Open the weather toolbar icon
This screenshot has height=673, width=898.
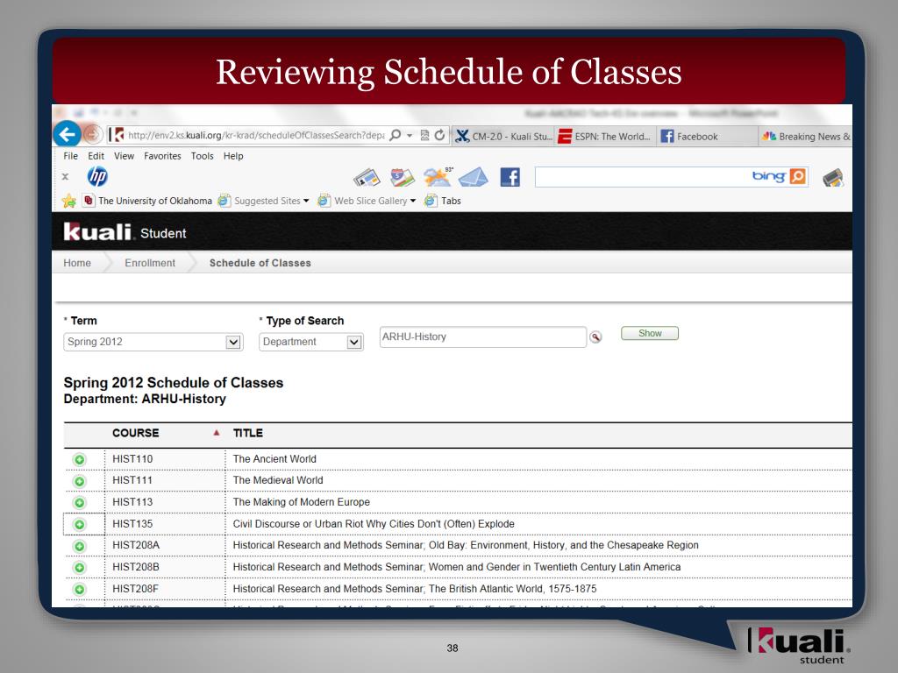click(438, 177)
